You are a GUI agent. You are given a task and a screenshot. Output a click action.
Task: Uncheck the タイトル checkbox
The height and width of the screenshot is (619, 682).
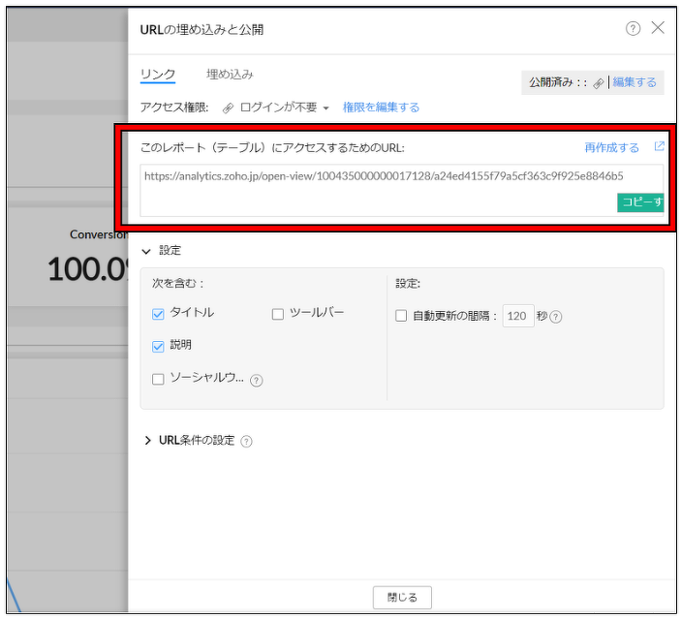click(159, 314)
